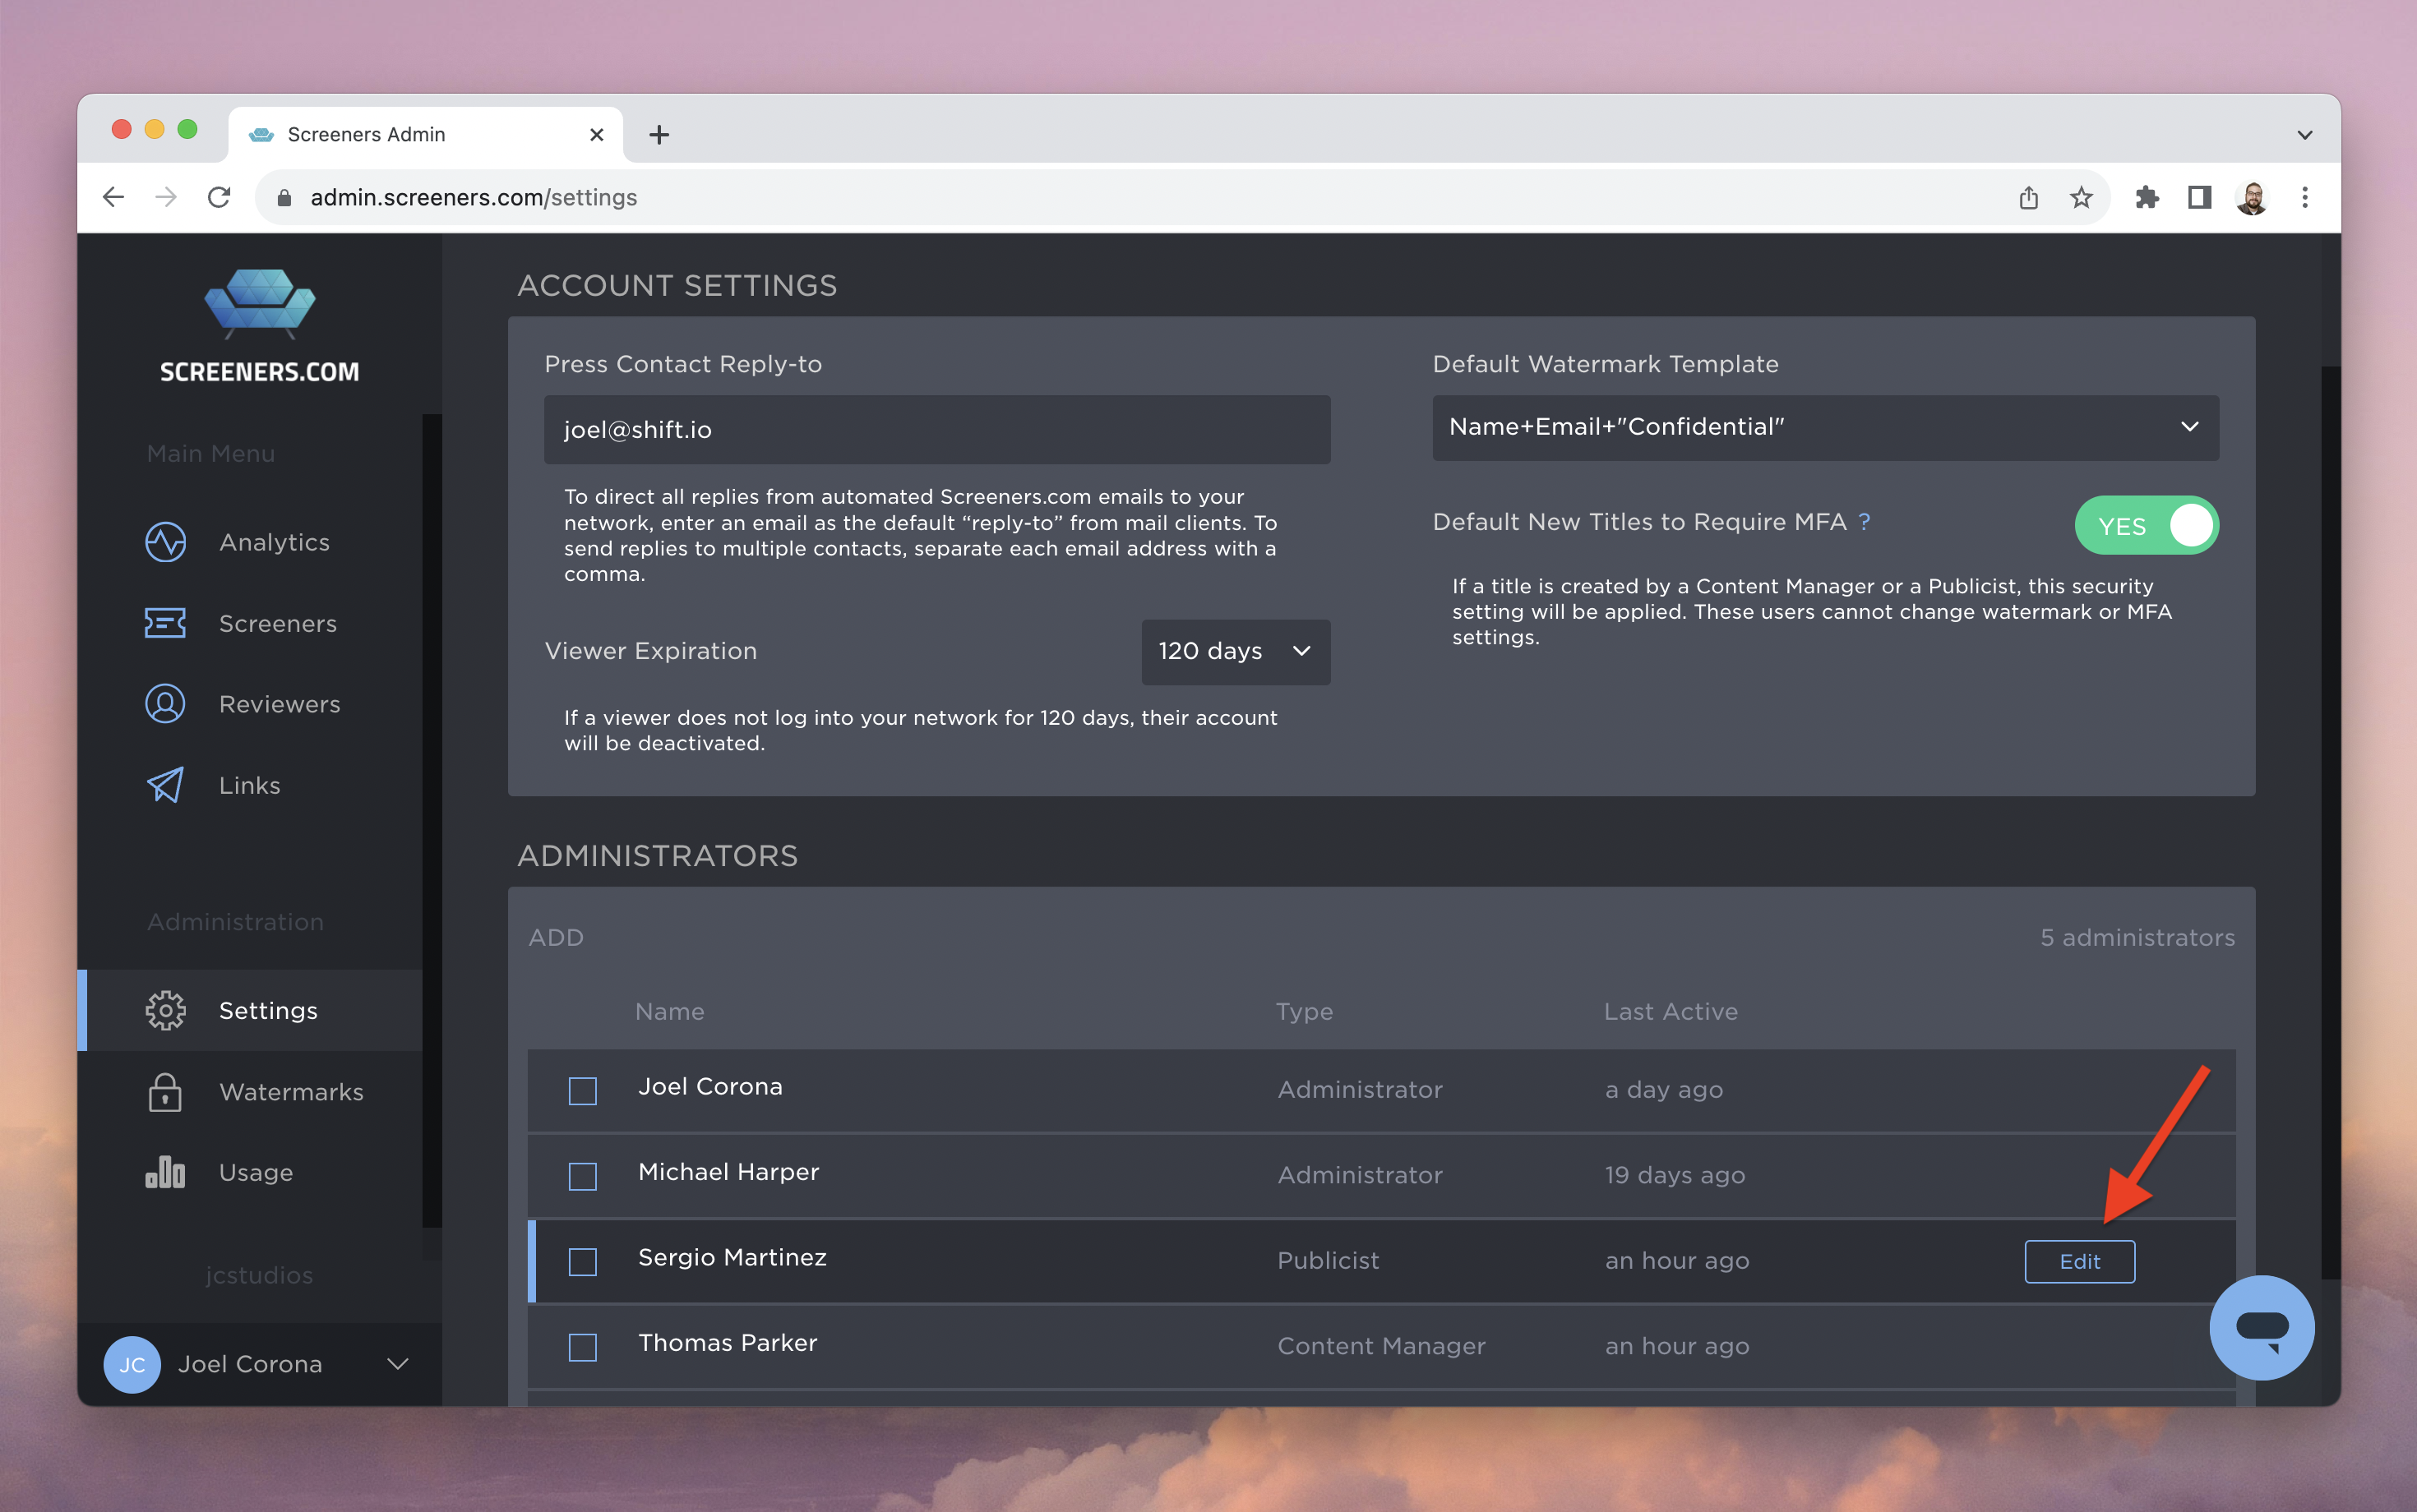
Task: Open the Reviewers person icon
Action: [165, 704]
